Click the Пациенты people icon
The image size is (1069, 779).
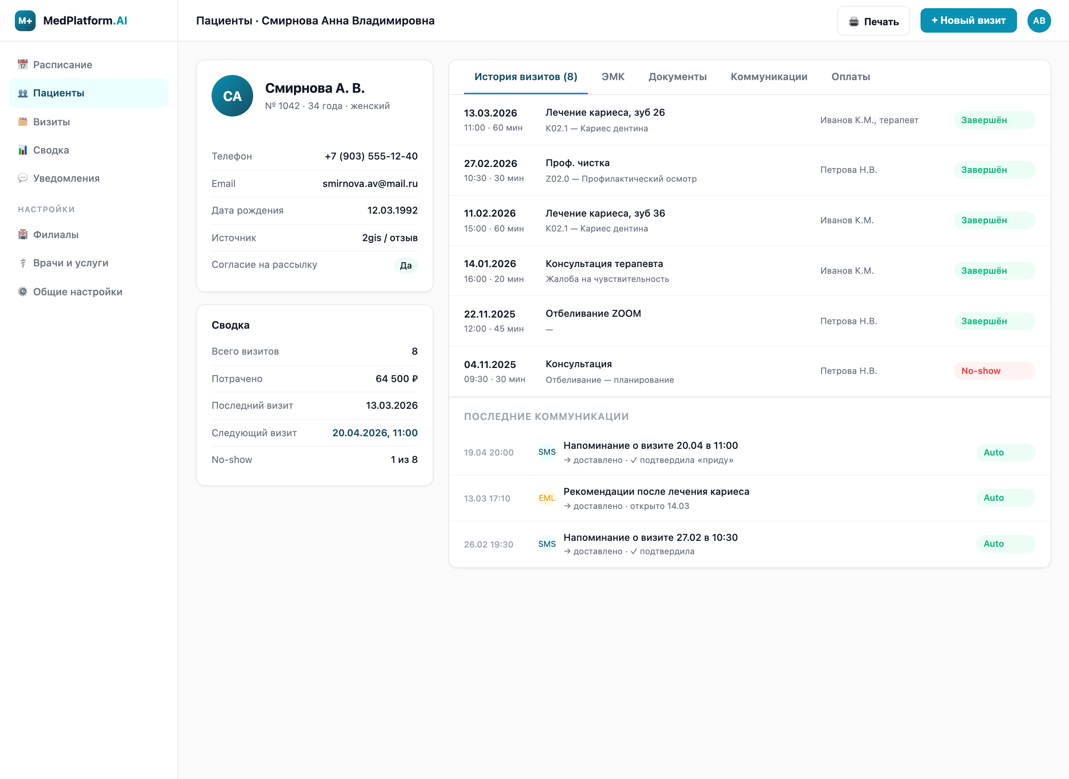coord(23,93)
